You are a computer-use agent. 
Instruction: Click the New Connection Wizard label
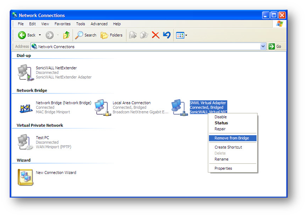(x=56, y=173)
